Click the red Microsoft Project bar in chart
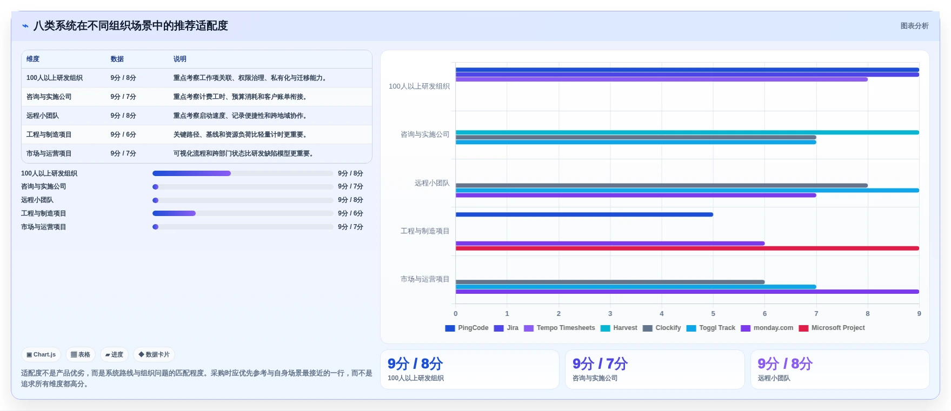951x411 pixels. (x=687, y=248)
